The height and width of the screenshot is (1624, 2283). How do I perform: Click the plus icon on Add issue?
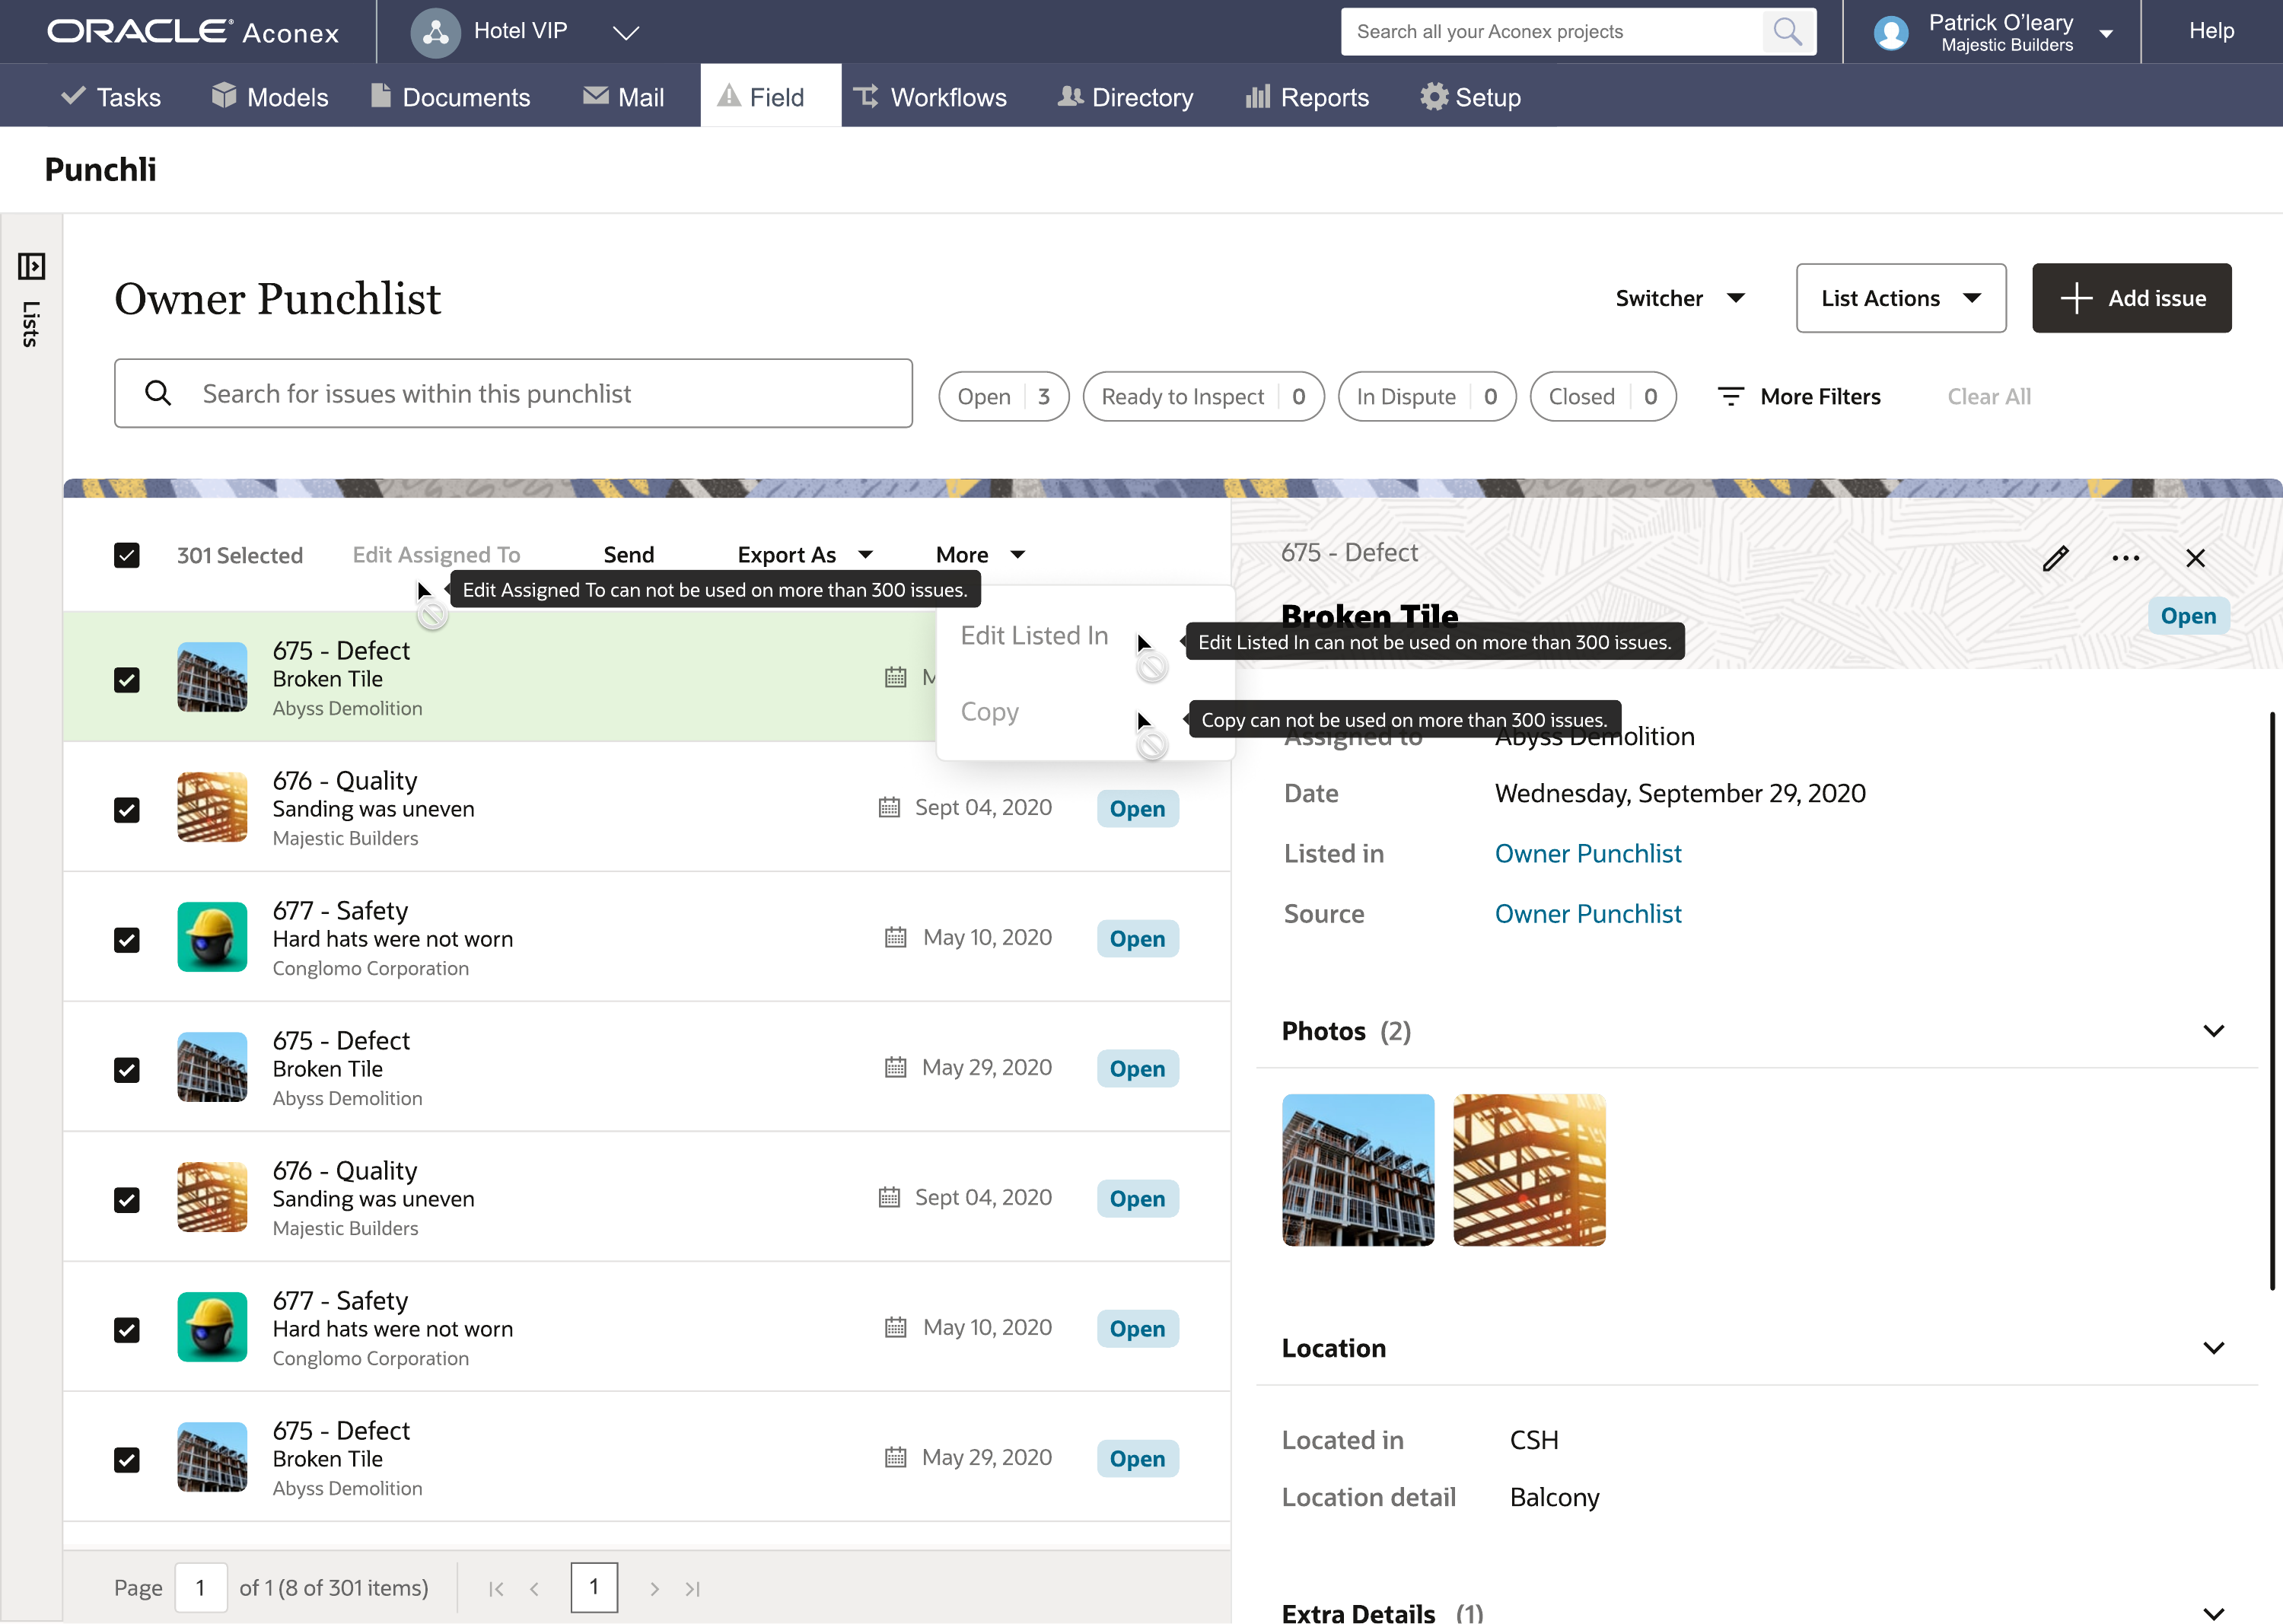tap(2076, 298)
